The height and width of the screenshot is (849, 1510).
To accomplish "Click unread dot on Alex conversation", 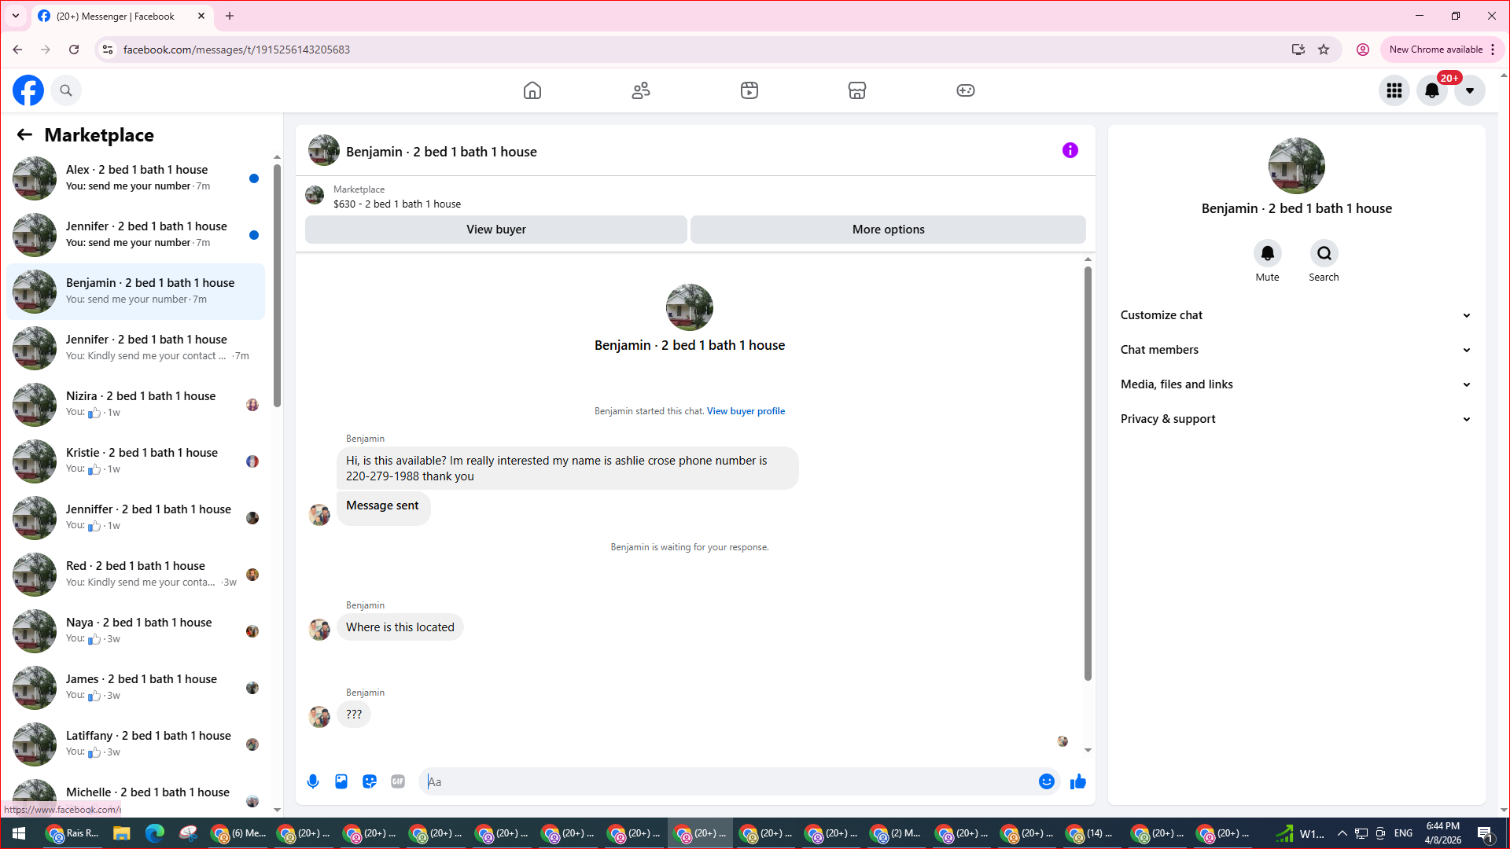I will point(254,178).
